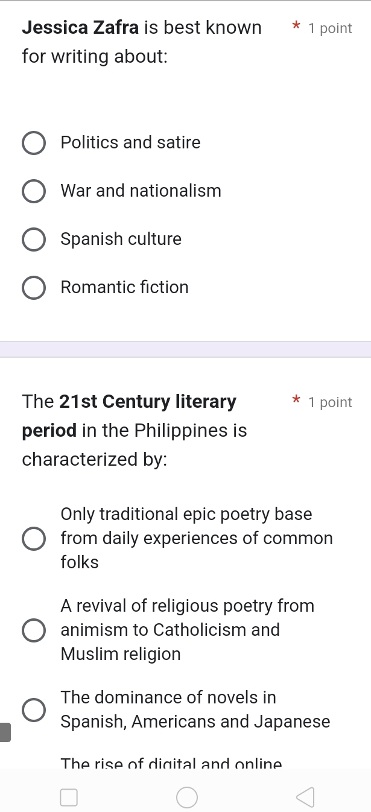Tap the 'Spanish culture' option label
This screenshot has width=371, height=812.
(x=121, y=239)
